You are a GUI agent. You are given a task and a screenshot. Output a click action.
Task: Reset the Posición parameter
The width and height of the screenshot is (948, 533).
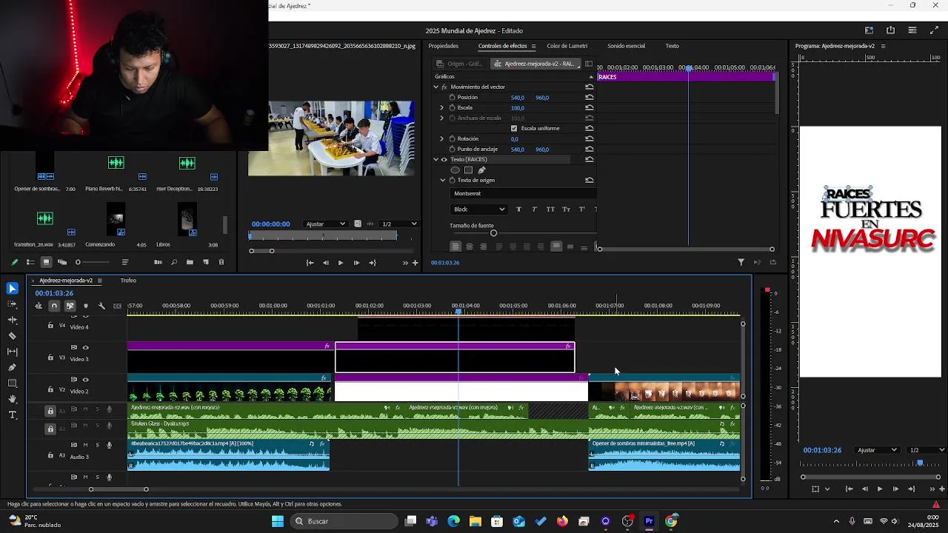pyautogui.click(x=590, y=98)
